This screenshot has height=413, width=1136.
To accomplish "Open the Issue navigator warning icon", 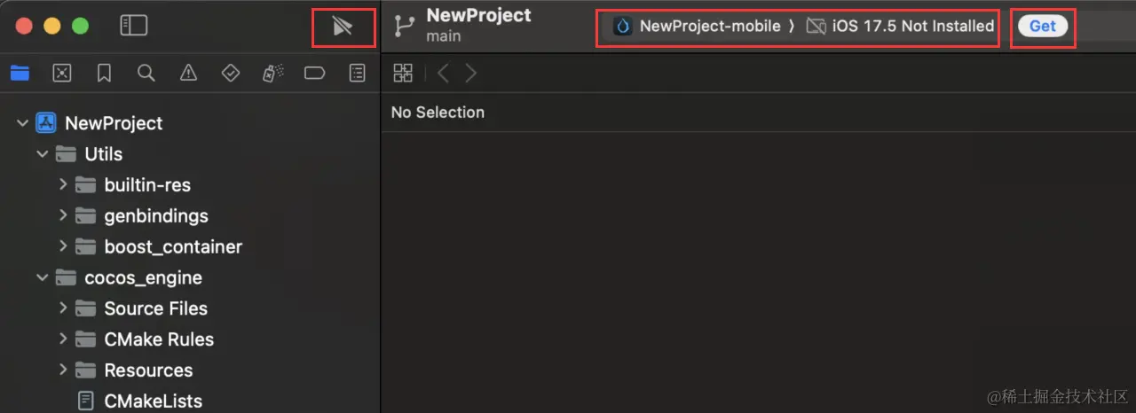I will (x=188, y=74).
